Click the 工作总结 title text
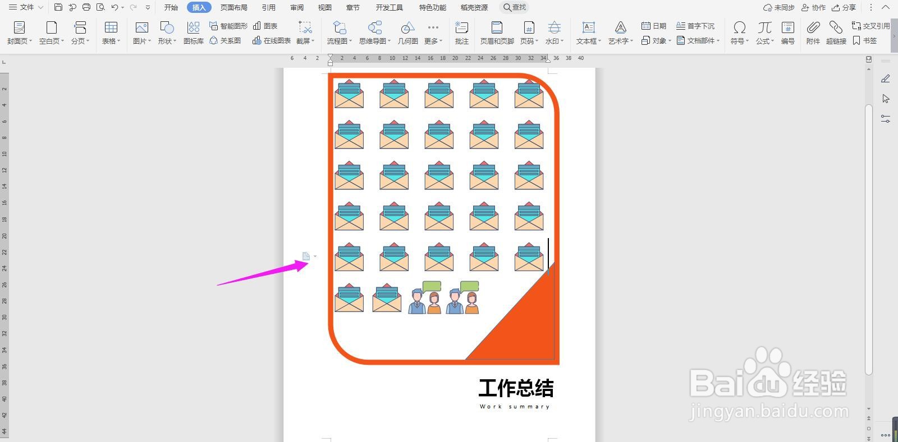 pos(516,388)
